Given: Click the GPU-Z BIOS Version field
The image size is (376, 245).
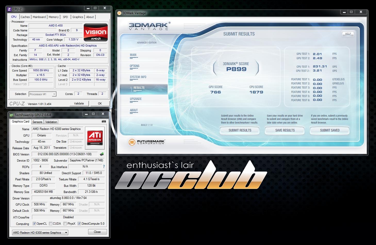Looking at the screenshot, I should [65, 154].
